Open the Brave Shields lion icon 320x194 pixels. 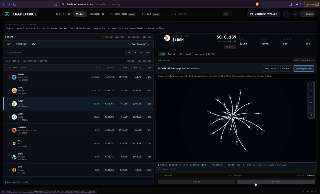tap(257, 4)
